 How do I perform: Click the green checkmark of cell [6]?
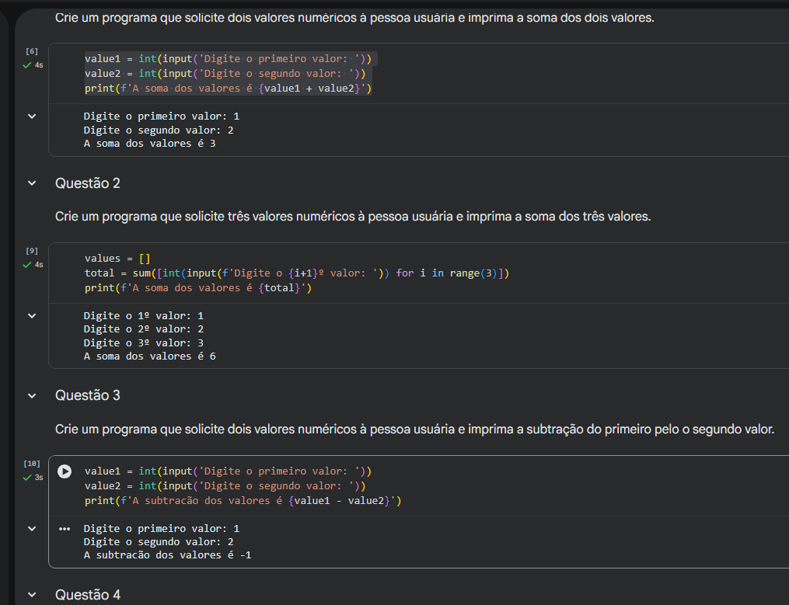pyautogui.click(x=27, y=65)
